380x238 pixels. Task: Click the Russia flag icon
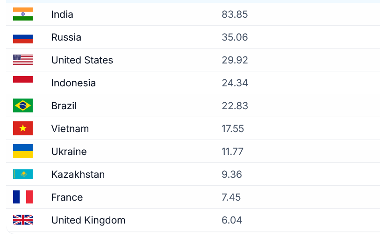tap(23, 37)
